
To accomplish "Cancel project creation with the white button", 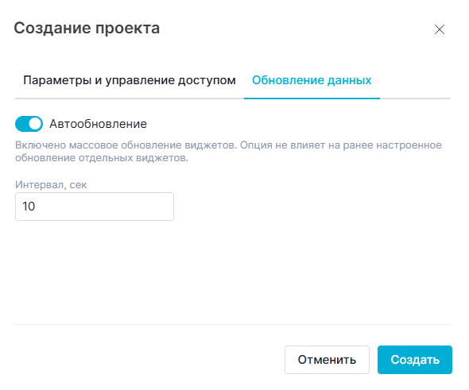I will pos(327,360).
